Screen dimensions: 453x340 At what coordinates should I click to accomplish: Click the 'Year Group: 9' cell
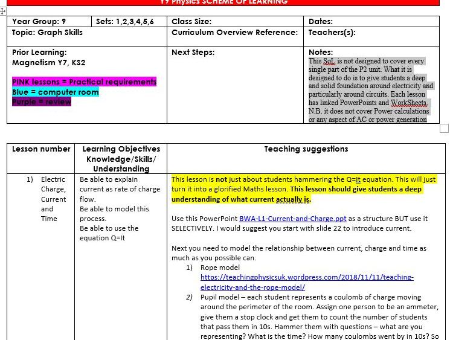tap(49, 21)
